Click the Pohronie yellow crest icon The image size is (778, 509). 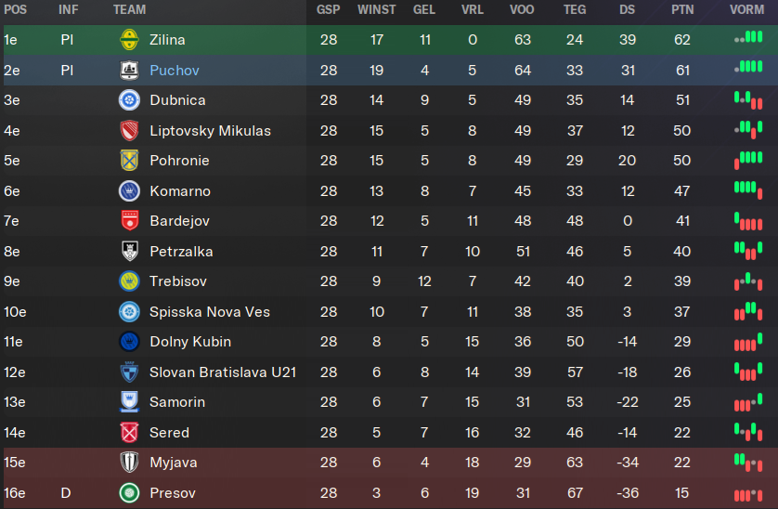(x=129, y=161)
